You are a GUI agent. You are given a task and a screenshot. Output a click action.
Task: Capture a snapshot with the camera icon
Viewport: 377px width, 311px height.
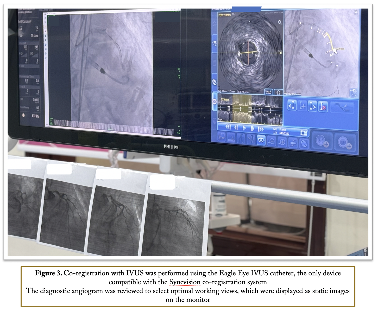click(304, 133)
